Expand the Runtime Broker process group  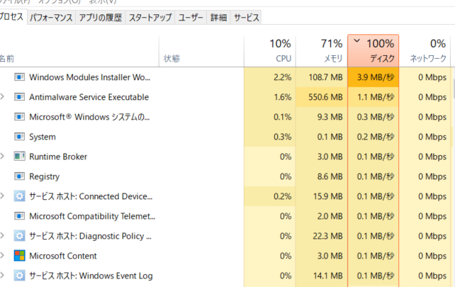click(2, 156)
